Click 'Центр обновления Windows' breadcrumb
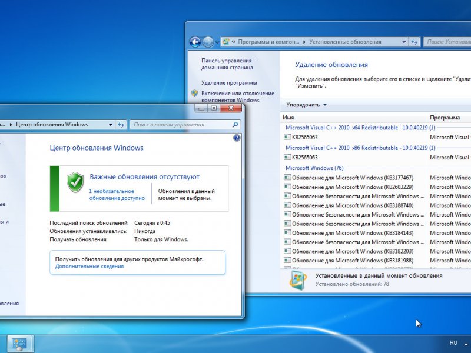Screen dimensions: 471x353 [x=52, y=125]
